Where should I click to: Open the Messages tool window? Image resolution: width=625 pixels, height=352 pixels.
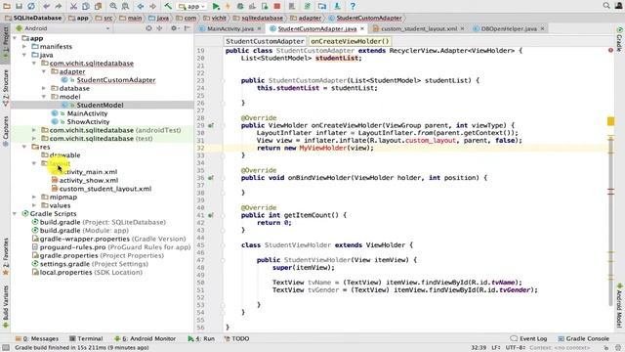click(37, 338)
